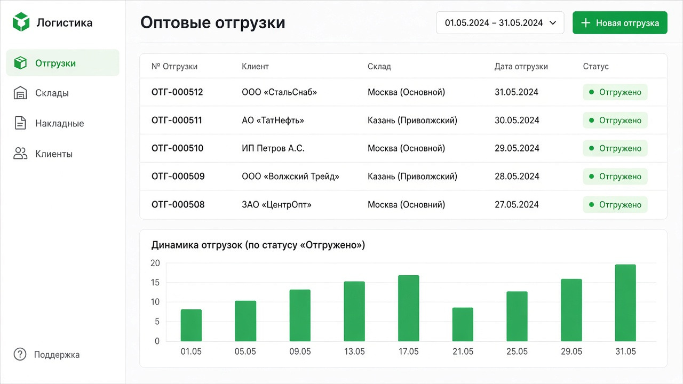Image resolution: width=683 pixels, height=384 pixels.
Task: Open shipment ОТГ-000510
Action: (x=177, y=148)
